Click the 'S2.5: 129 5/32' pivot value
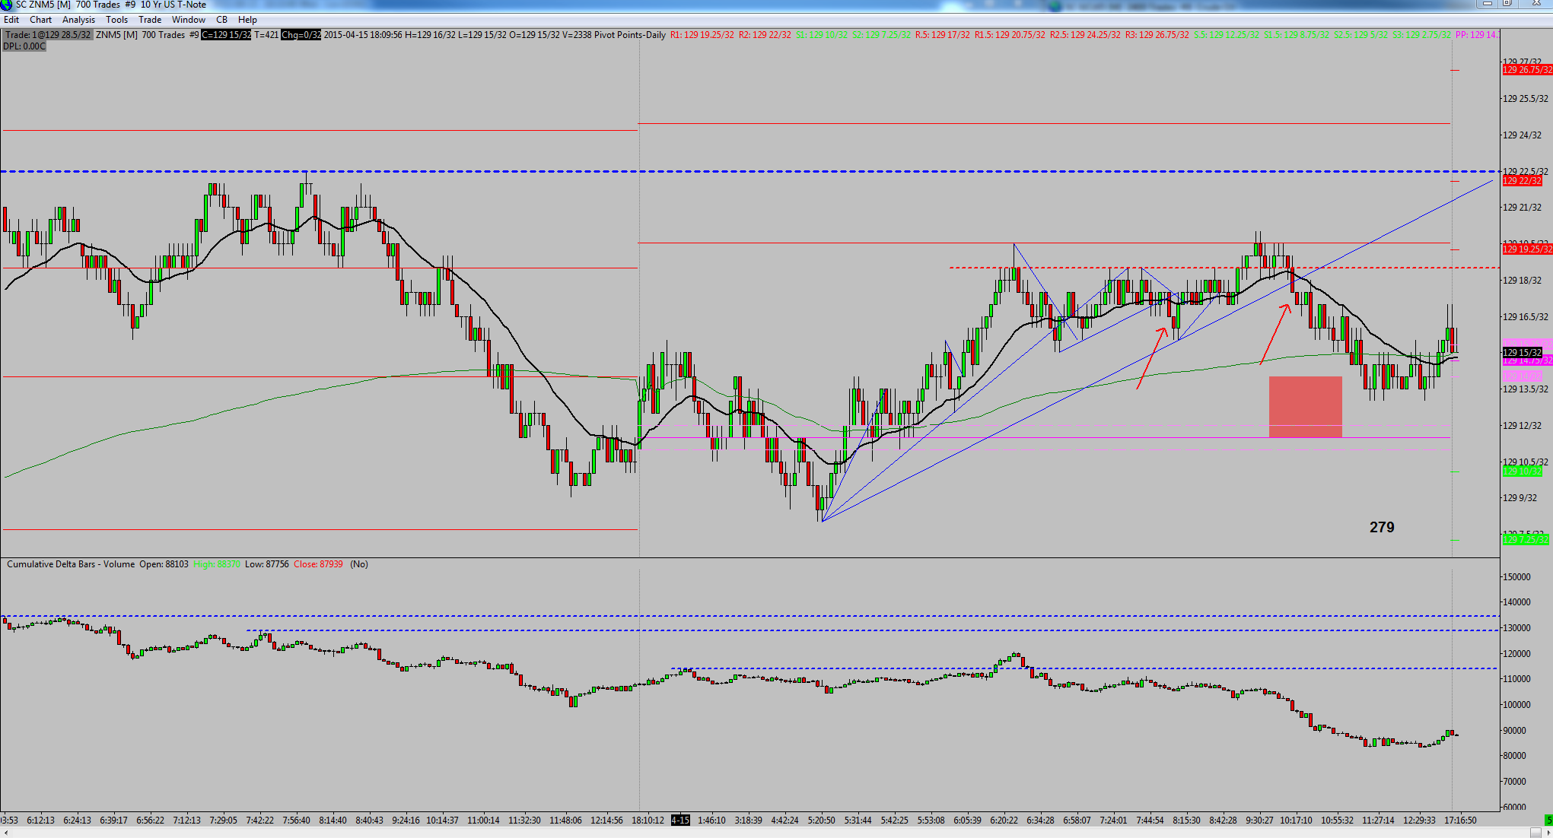 pos(1361,35)
